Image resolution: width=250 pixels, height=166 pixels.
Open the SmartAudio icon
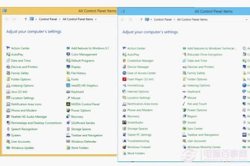click(125, 122)
